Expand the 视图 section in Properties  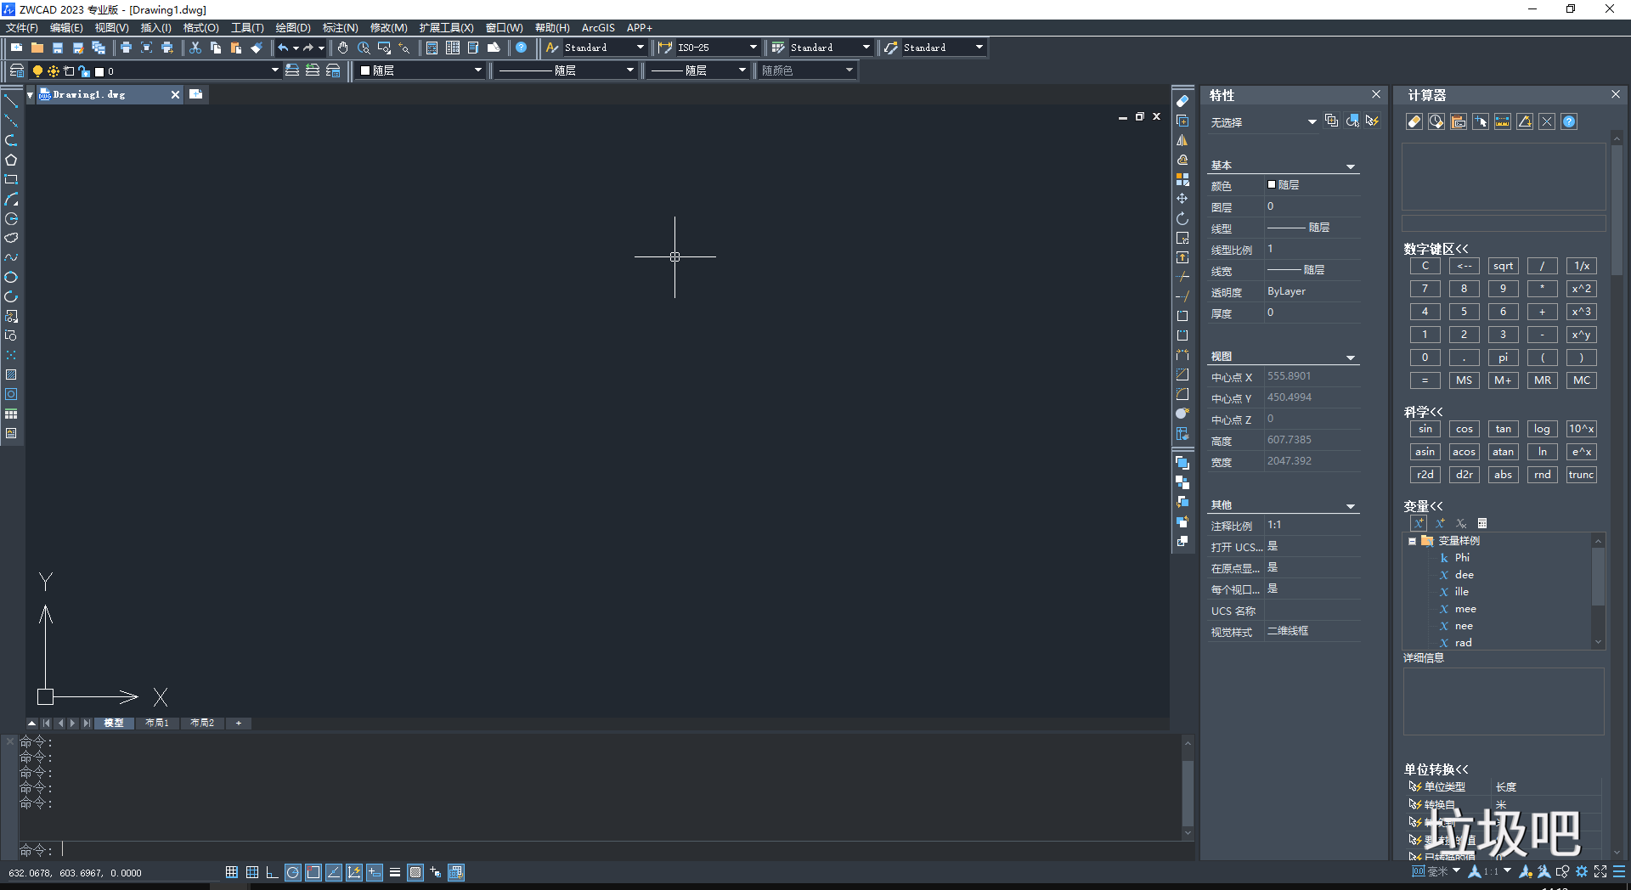(1350, 357)
